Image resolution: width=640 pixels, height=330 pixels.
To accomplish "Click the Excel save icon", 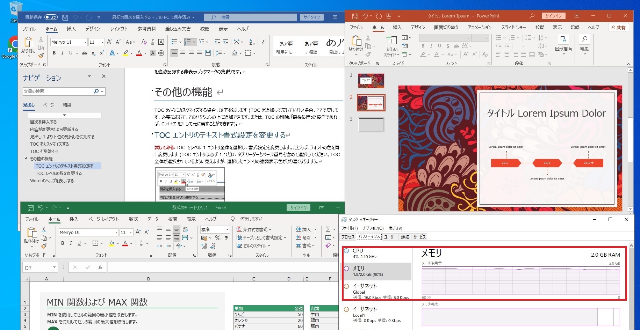I will click(x=31, y=208).
